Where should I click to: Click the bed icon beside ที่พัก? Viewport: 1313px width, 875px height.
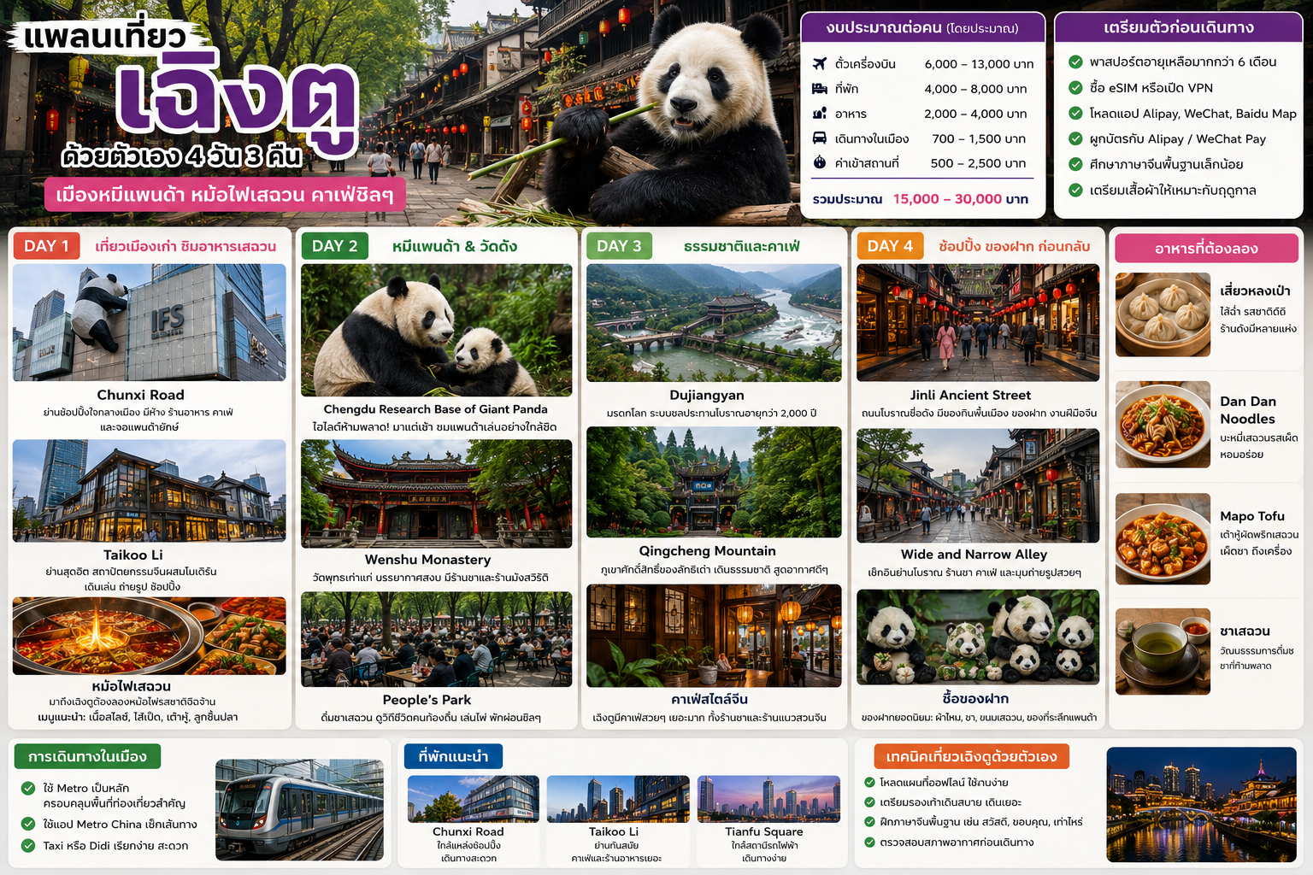820,88
